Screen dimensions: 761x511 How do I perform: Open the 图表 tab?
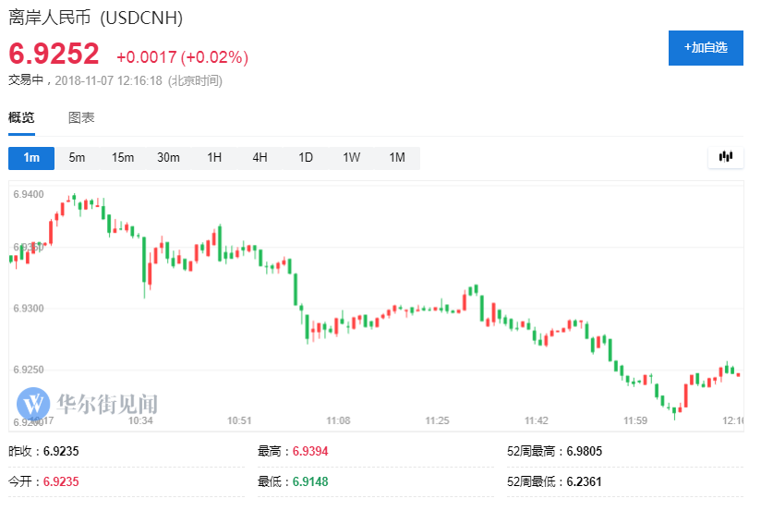click(81, 117)
